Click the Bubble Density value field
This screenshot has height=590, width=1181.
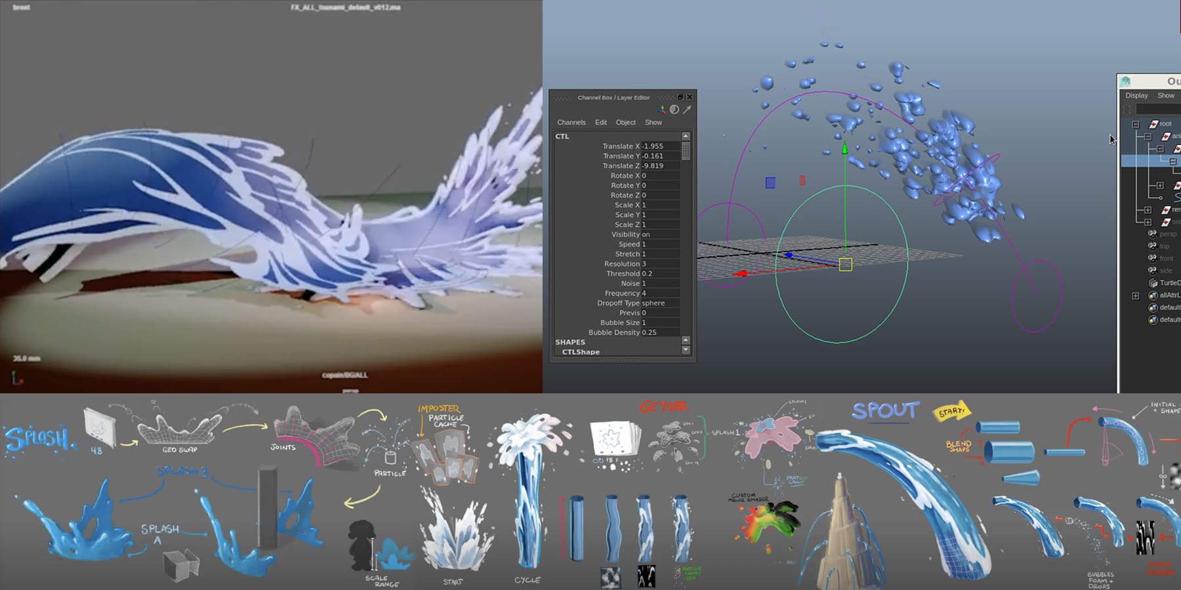pyautogui.click(x=660, y=332)
